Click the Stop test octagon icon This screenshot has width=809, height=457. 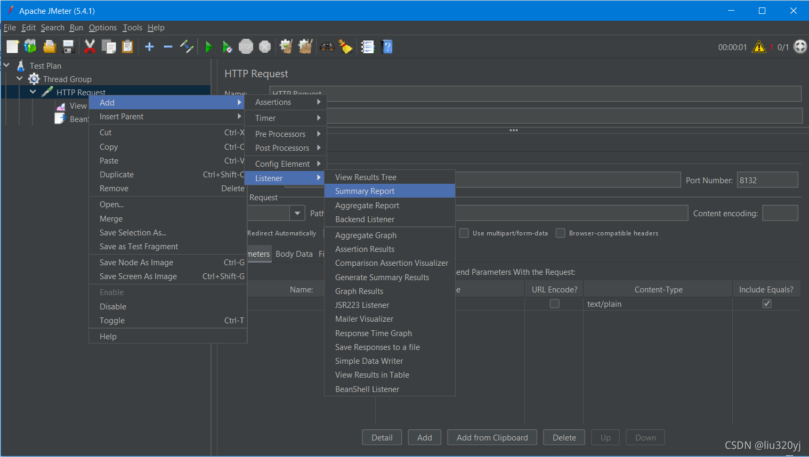pyautogui.click(x=246, y=47)
